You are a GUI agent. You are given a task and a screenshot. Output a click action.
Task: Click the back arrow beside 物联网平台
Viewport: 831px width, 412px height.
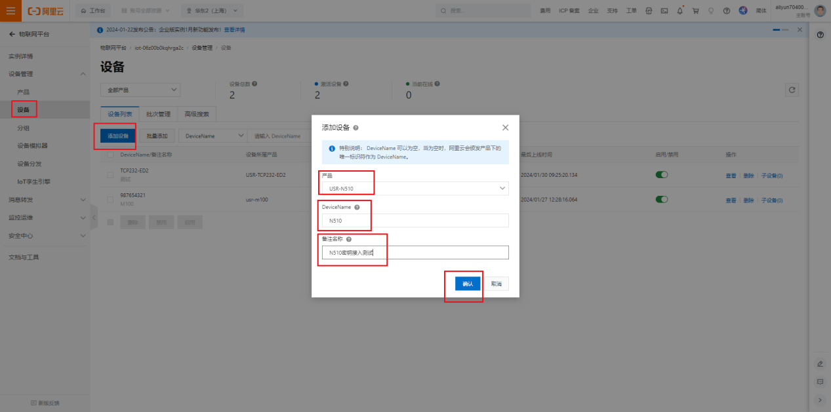pos(12,34)
